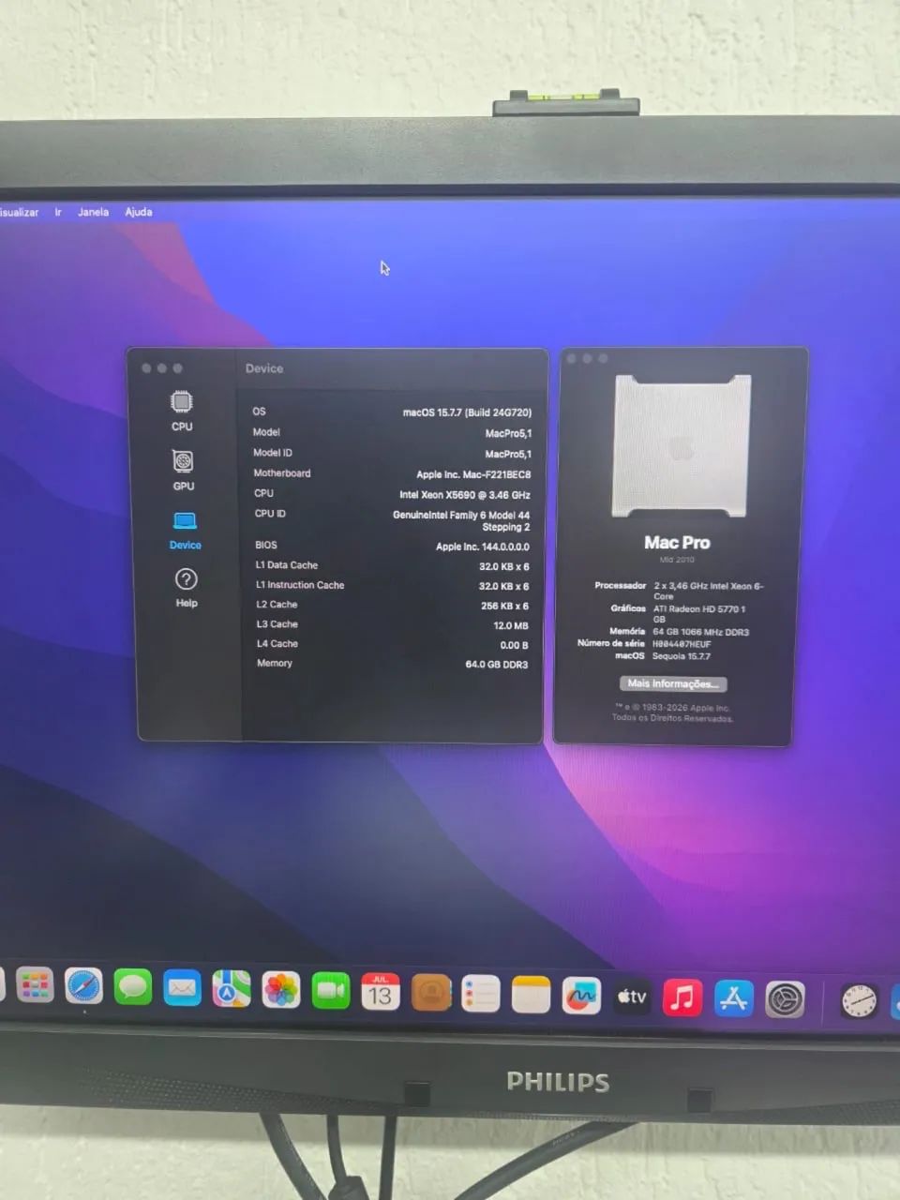The image size is (900, 1200).
Task: Click the Intel Xeon X5690 @ 3.46 GHz value
Action: (x=465, y=495)
